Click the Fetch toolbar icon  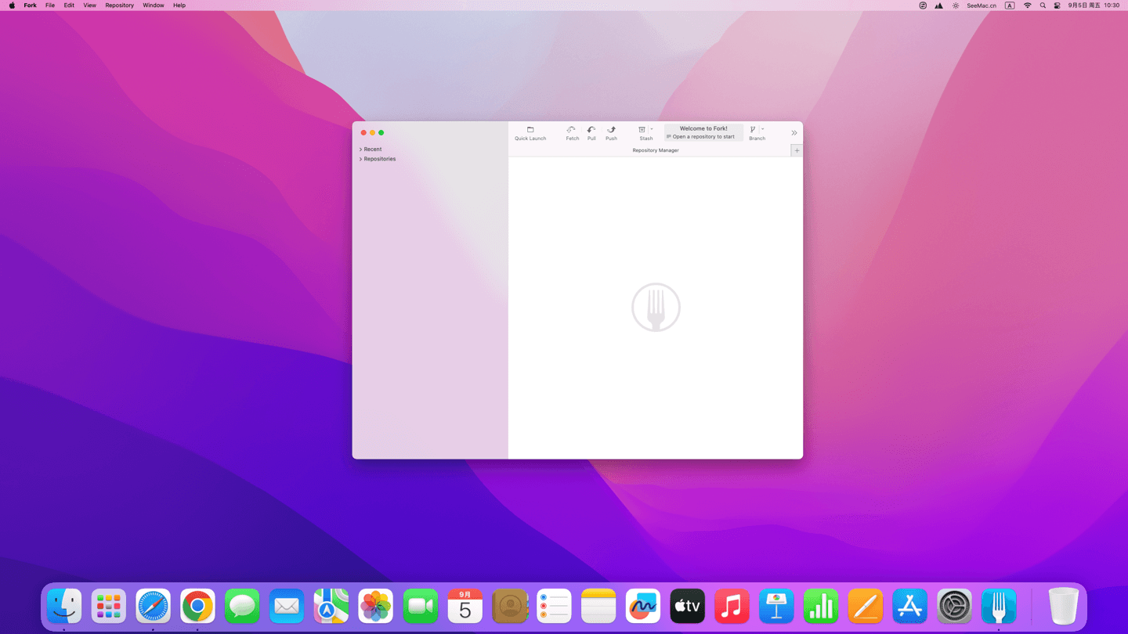(x=572, y=130)
